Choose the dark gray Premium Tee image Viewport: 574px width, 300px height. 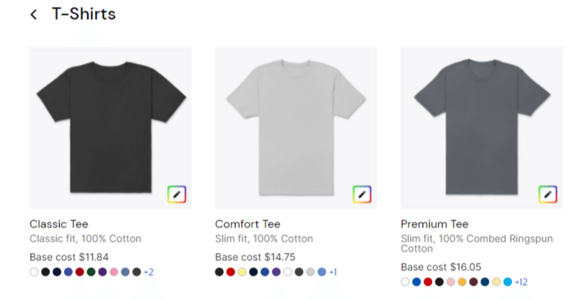coord(481,127)
